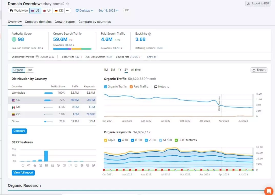Click the organic keywords position color bar
The height and width of the screenshot is (195, 275).
pos(72,49)
